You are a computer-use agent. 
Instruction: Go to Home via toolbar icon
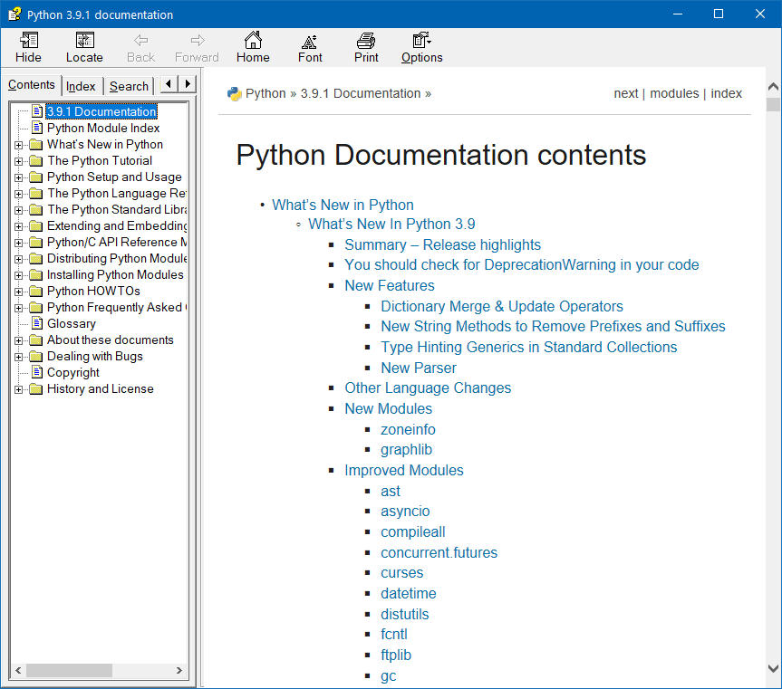coord(253,40)
